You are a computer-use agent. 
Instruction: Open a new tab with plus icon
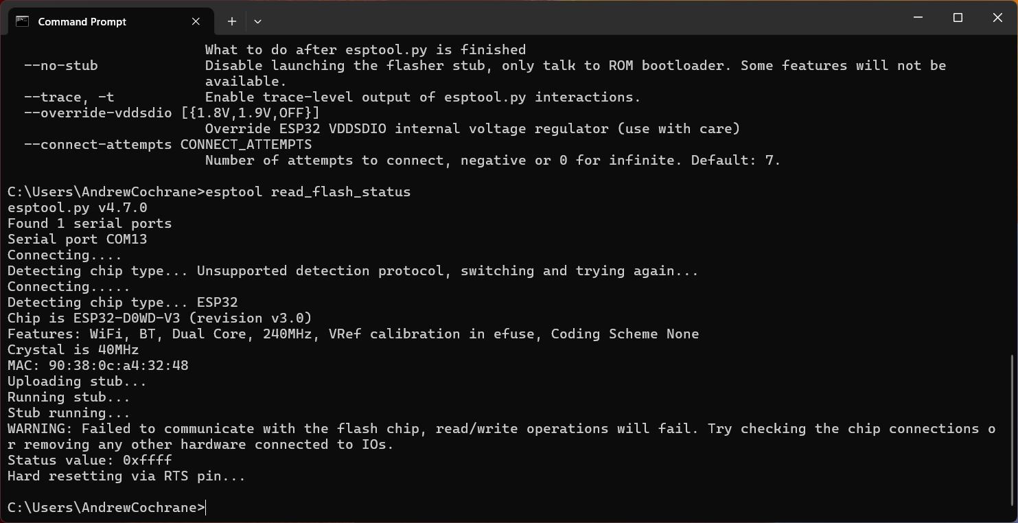point(232,21)
